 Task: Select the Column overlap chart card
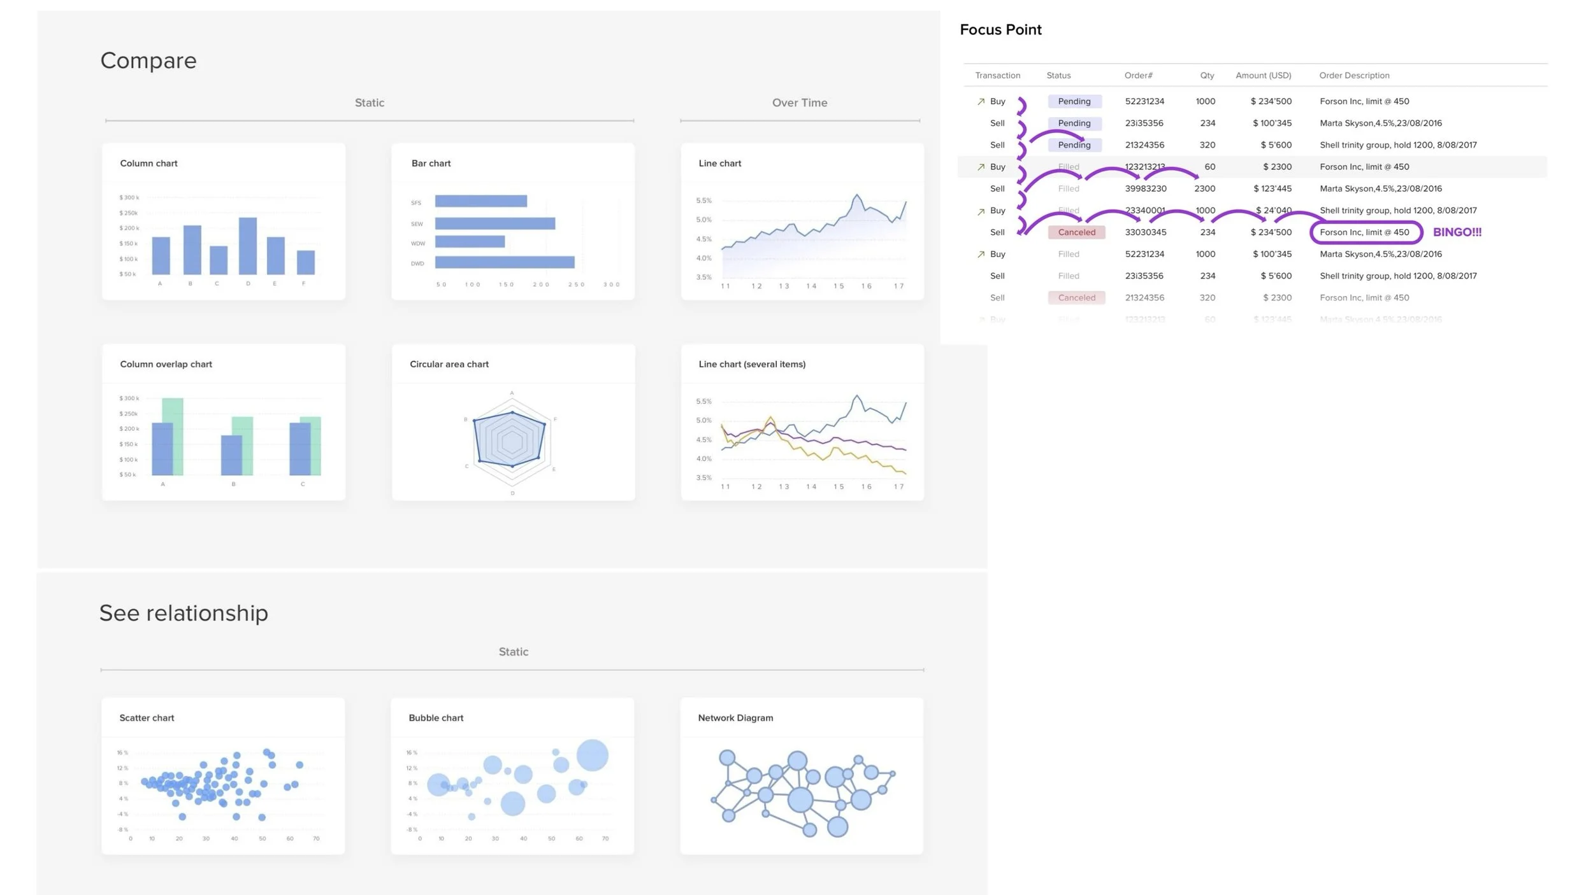224,422
